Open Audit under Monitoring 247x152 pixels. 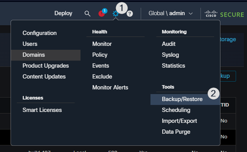coord(168,44)
